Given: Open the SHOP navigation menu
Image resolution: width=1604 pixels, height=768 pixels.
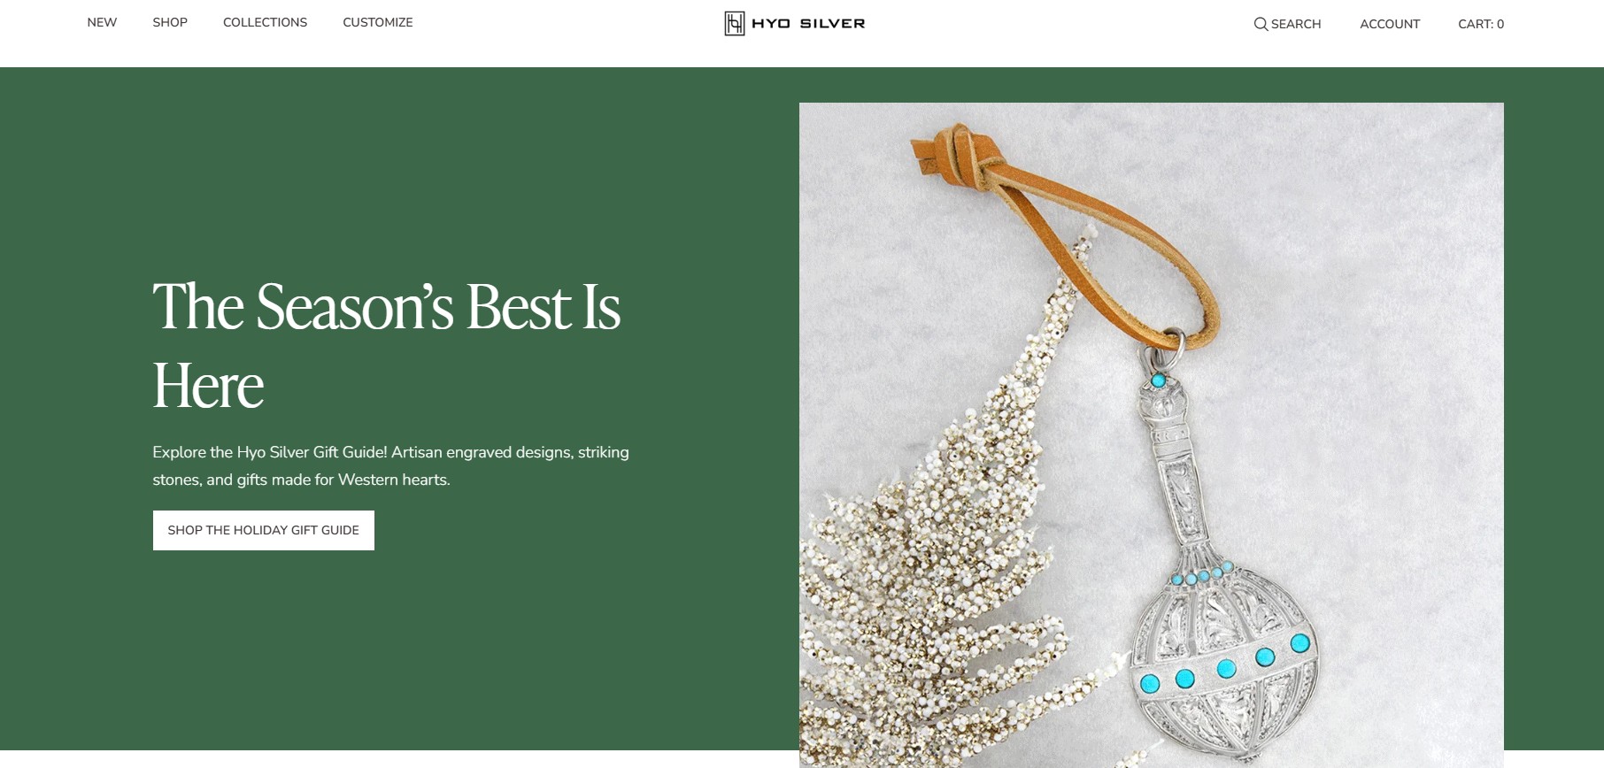Looking at the screenshot, I should coord(170,22).
